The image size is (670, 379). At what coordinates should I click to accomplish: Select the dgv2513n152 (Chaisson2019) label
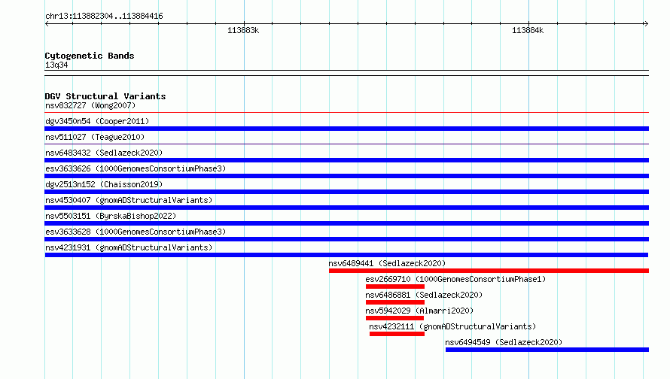point(104,184)
